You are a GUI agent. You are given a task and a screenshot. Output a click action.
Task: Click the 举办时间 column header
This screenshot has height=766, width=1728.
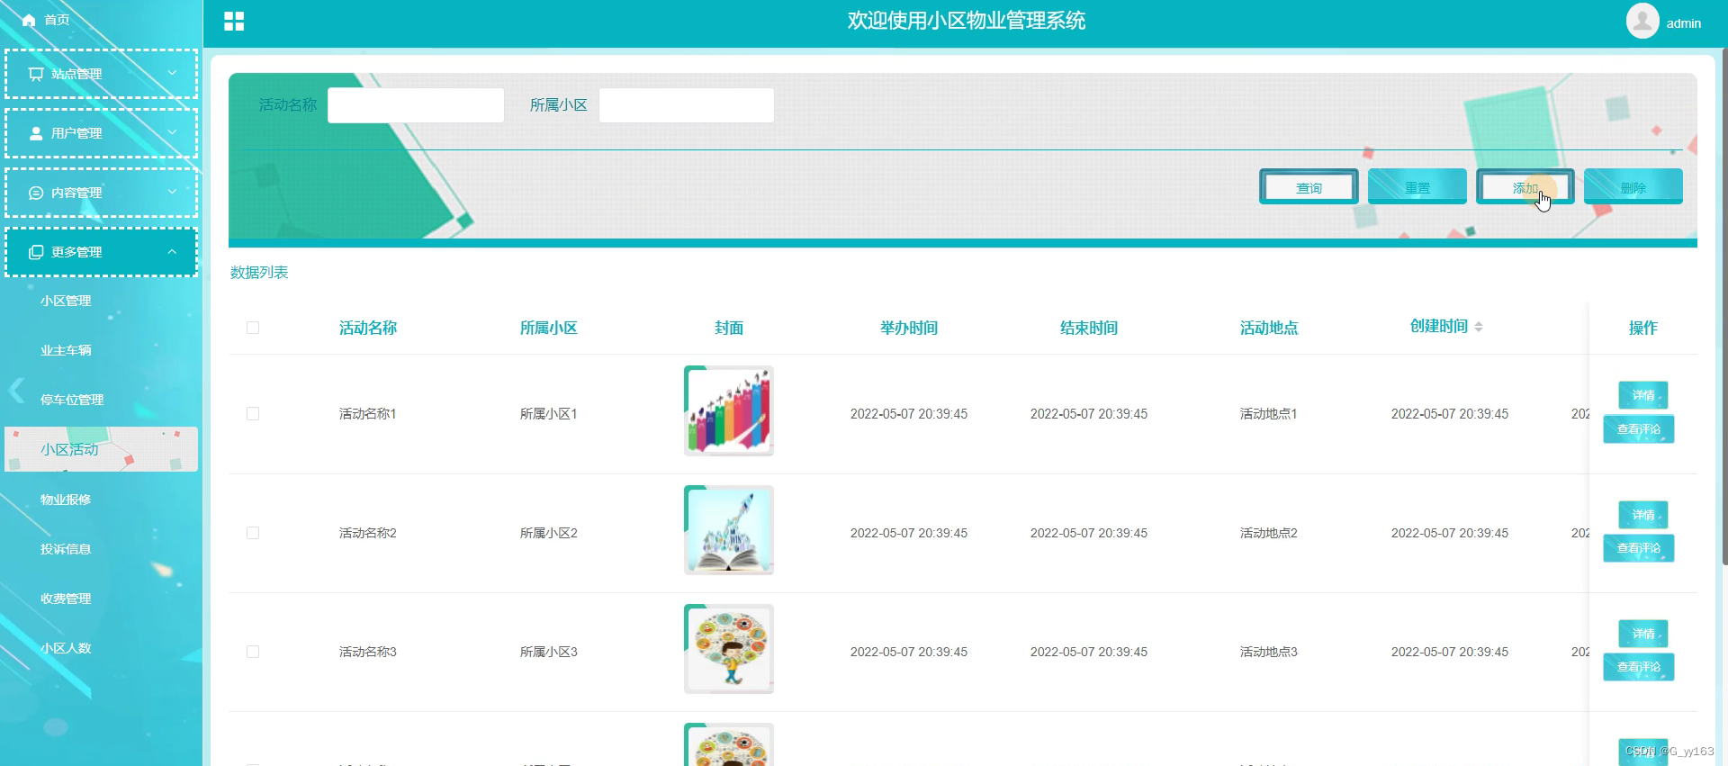coord(909,328)
